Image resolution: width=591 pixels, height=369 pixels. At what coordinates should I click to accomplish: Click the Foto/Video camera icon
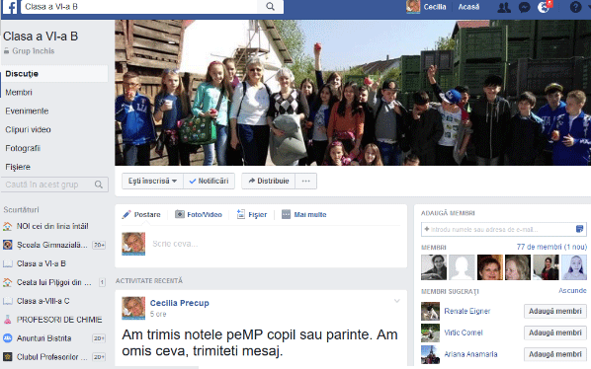[180, 214]
